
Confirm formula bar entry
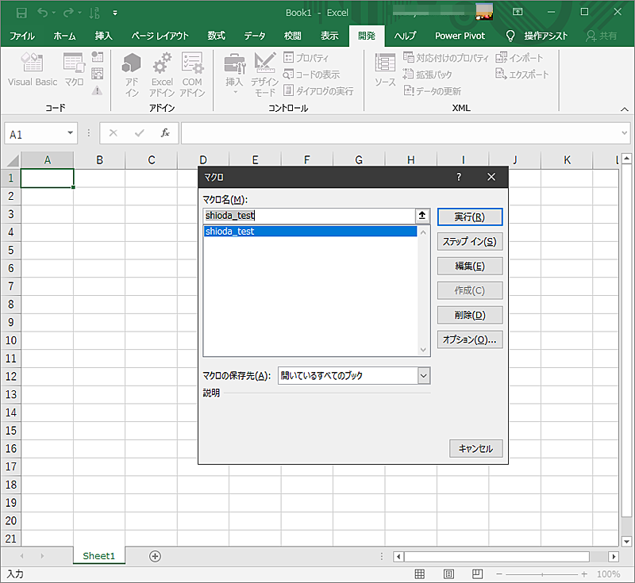click(x=140, y=132)
